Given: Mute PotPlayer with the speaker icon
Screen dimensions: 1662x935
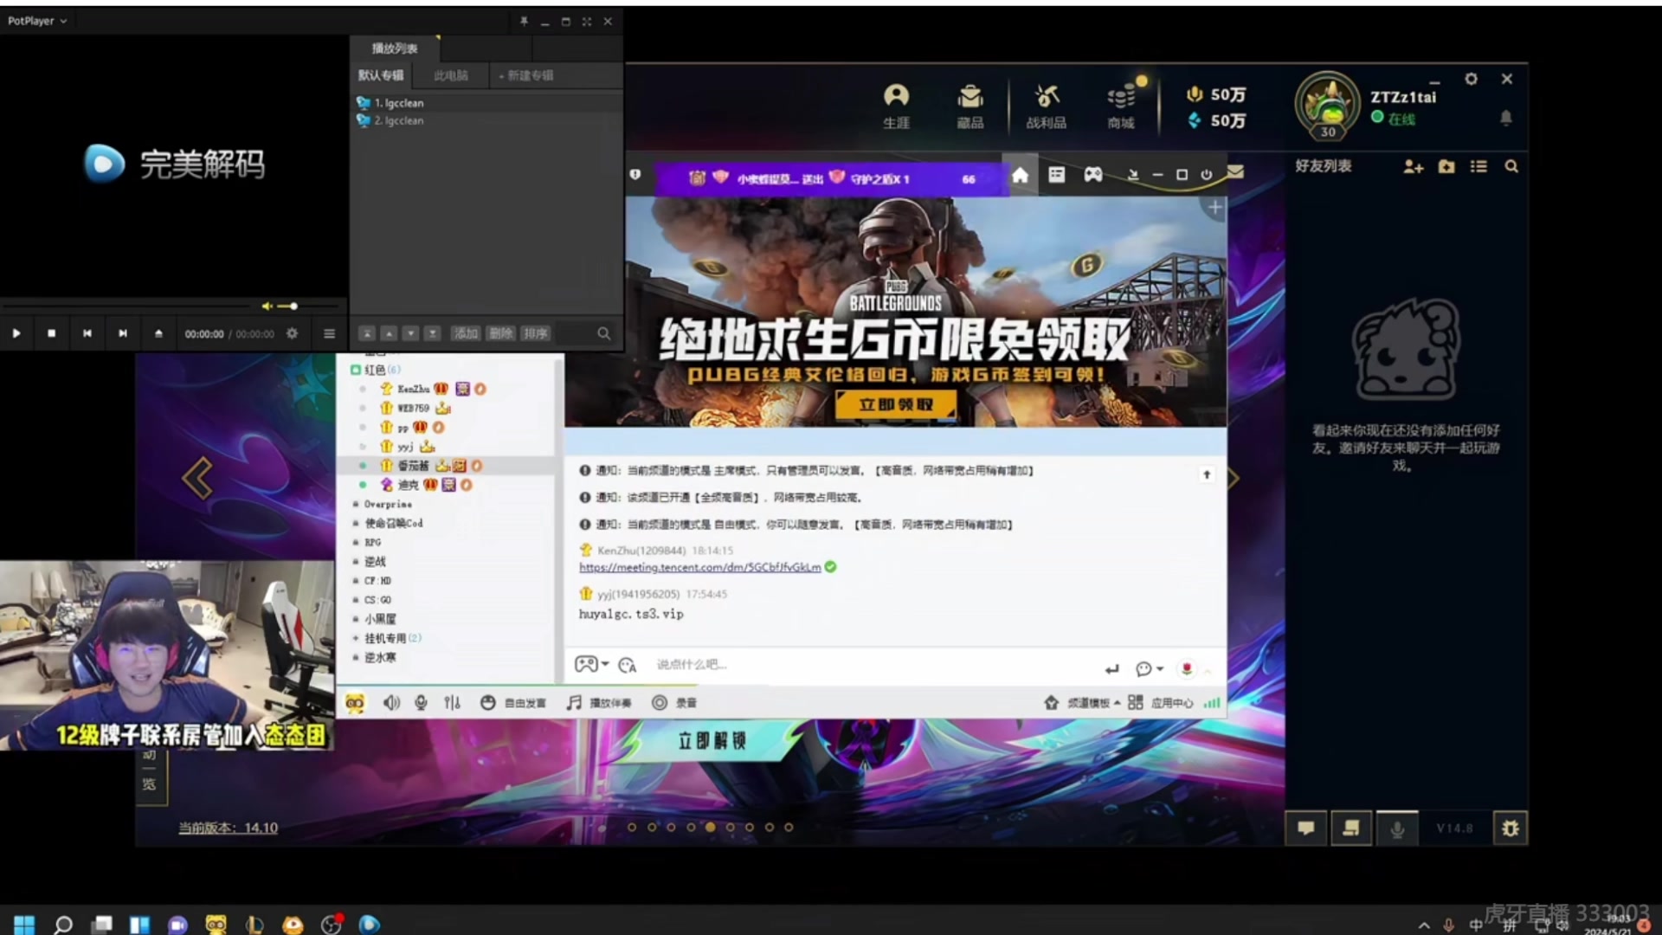Looking at the screenshot, I should click(x=267, y=306).
